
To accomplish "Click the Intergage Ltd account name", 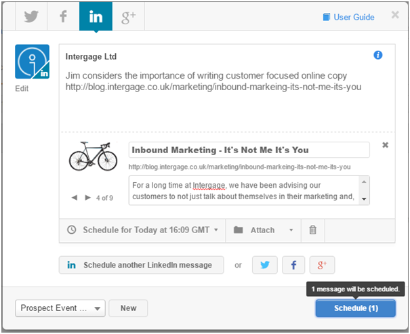I will [91, 56].
